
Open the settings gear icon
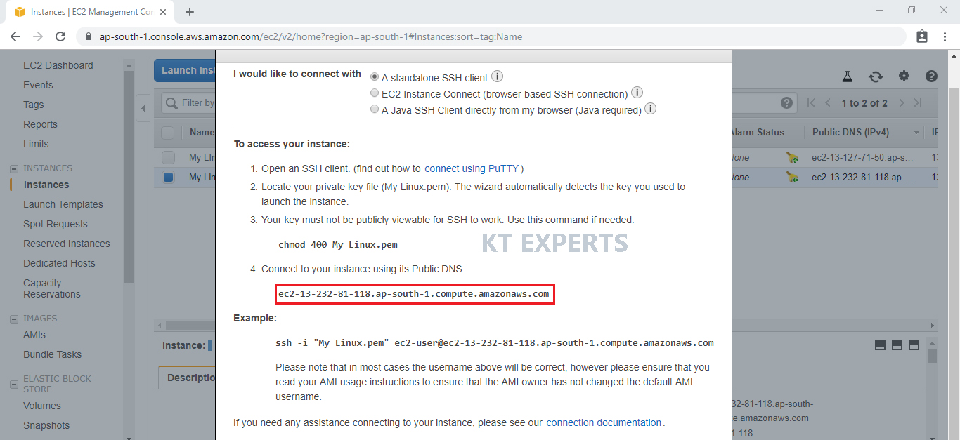click(x=904, y=76)
